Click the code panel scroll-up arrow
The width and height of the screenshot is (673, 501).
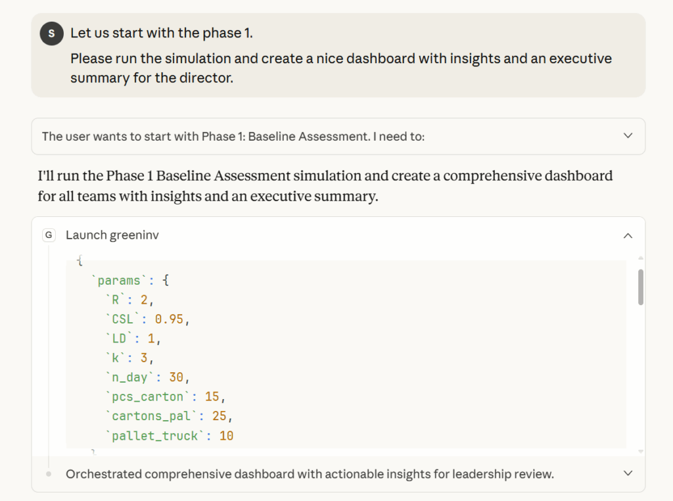pyautogui.click(x=641, y=258)
